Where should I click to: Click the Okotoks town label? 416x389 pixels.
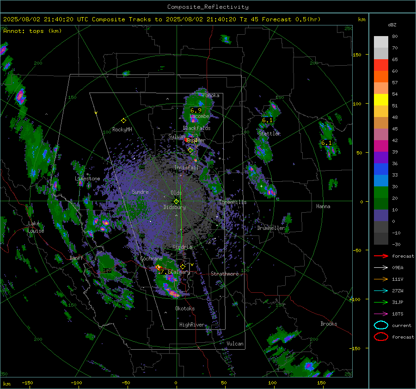[185, 309]
